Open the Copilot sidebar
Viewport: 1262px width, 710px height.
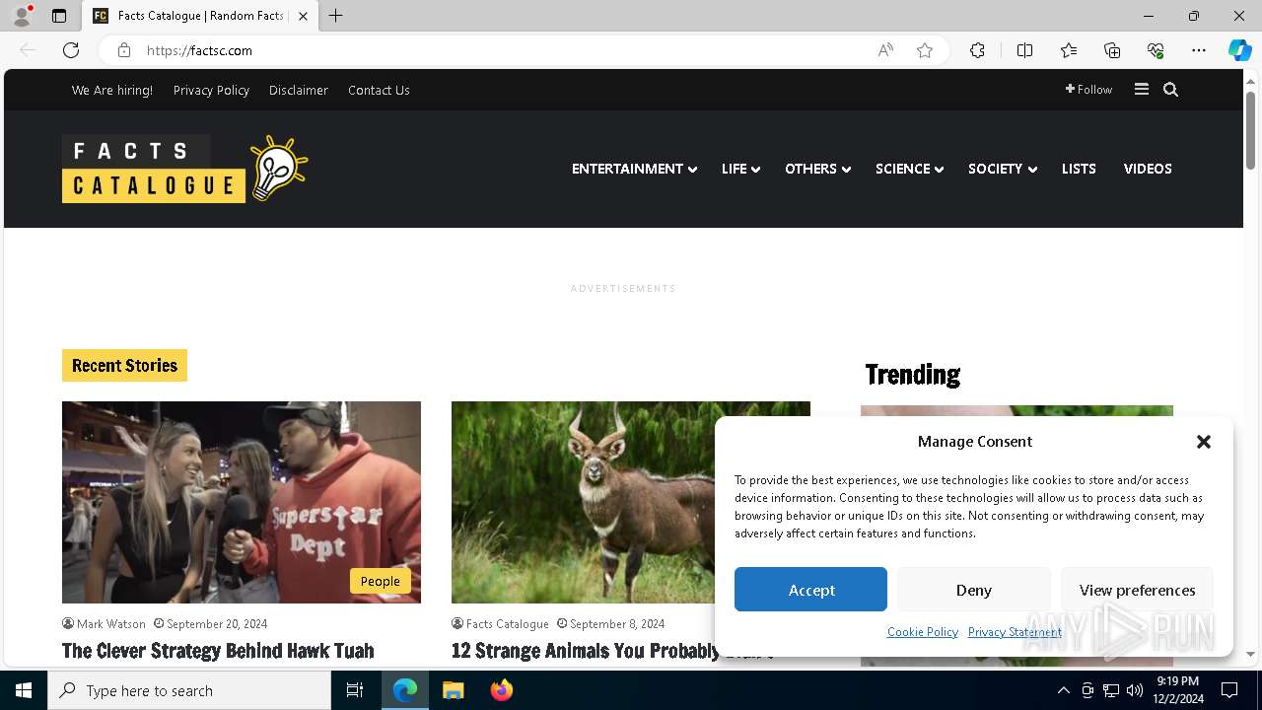(x=1239, y=50)
